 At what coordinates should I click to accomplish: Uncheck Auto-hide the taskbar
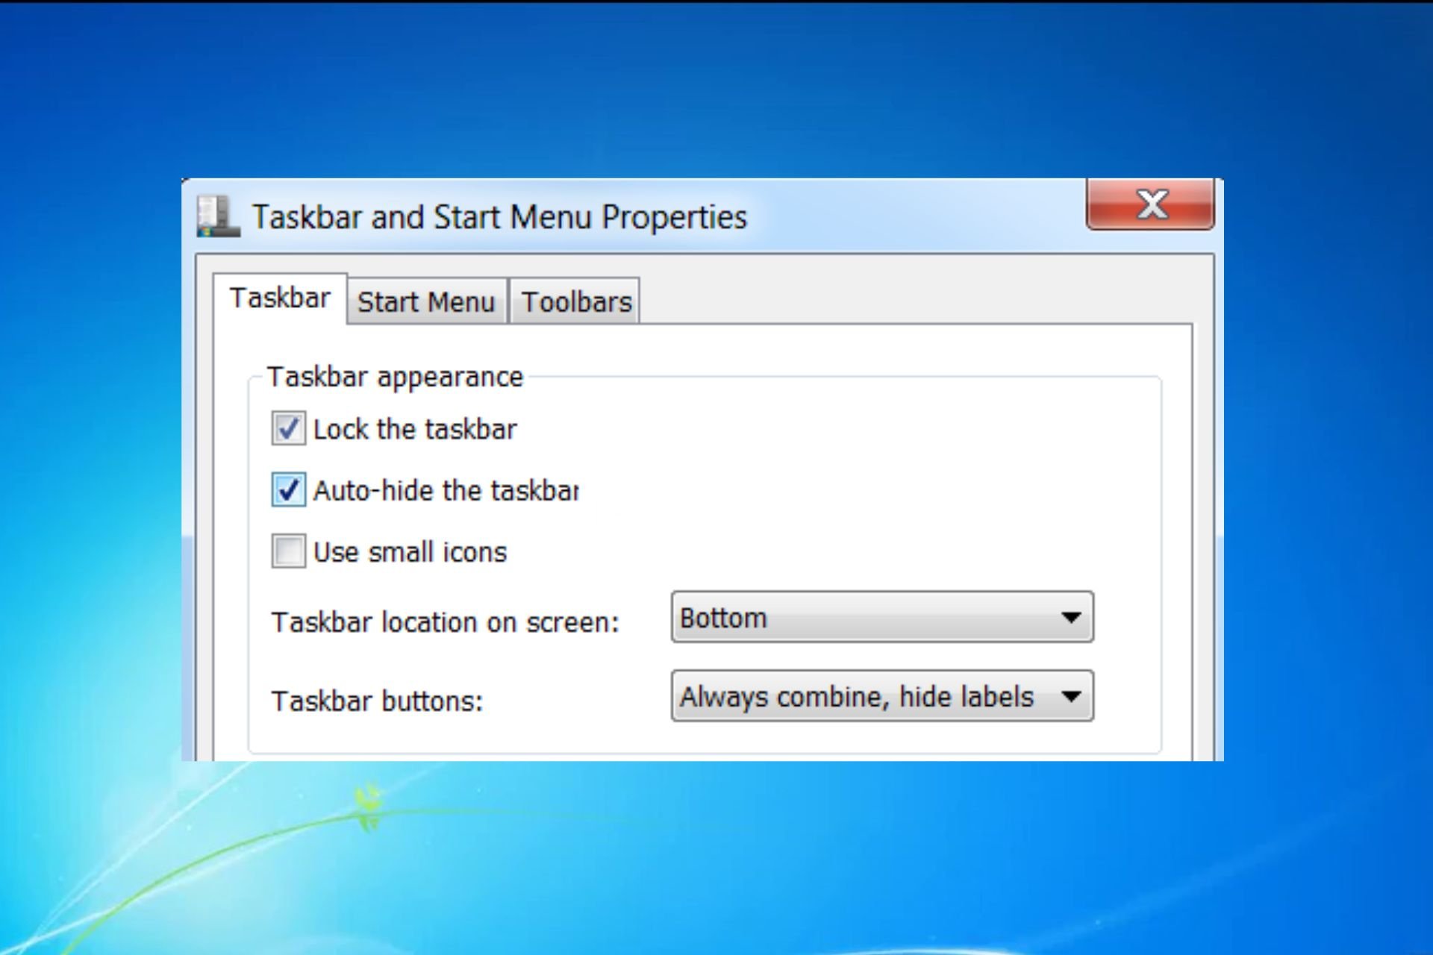(x=288, y=490)
